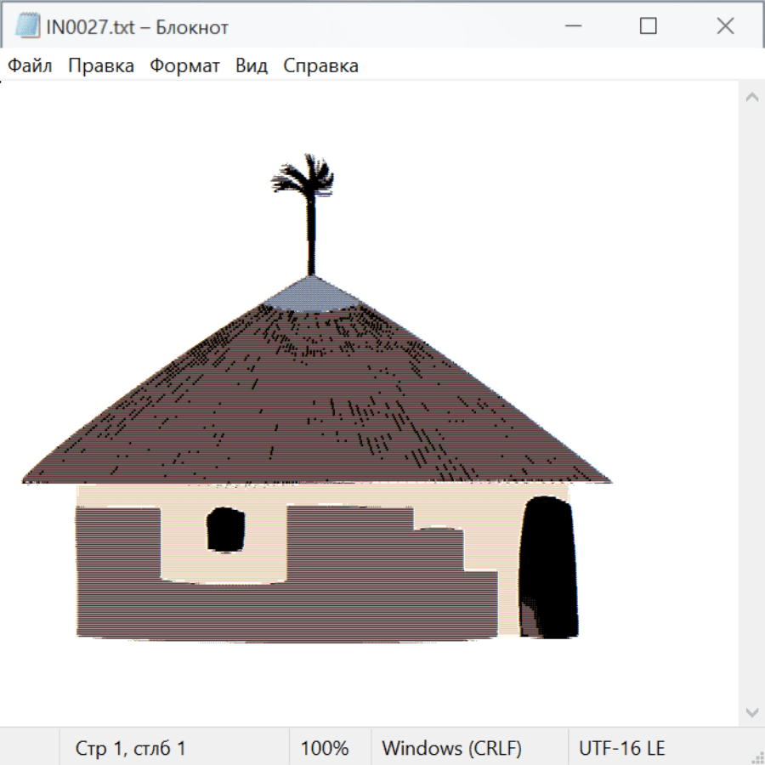
Task: Maximize the Блокнот window
Action: pos(648,26)
